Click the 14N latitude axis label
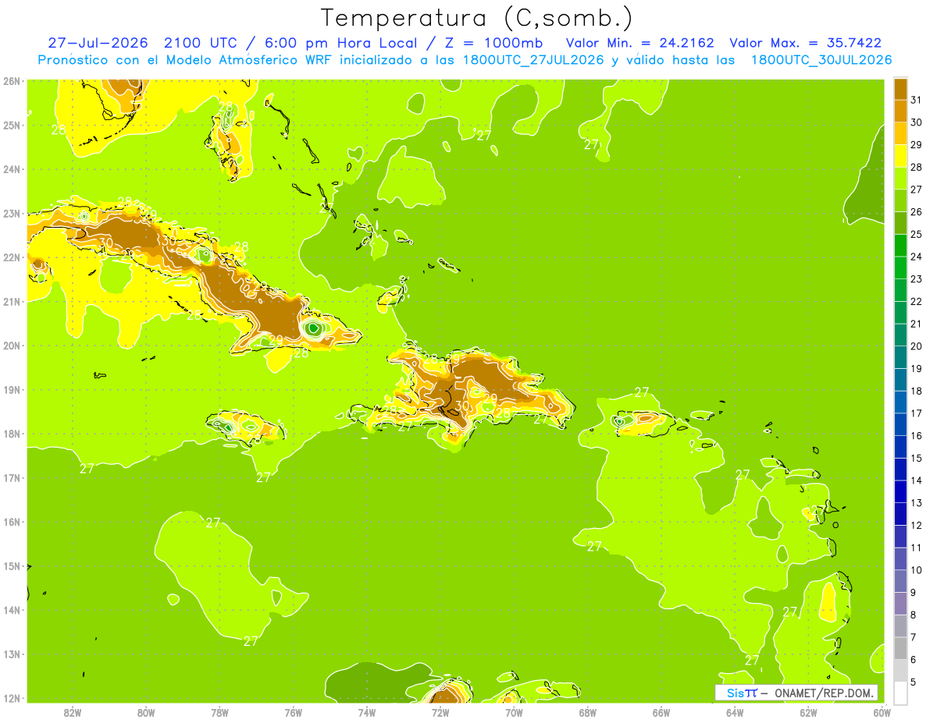 point(11,610)
